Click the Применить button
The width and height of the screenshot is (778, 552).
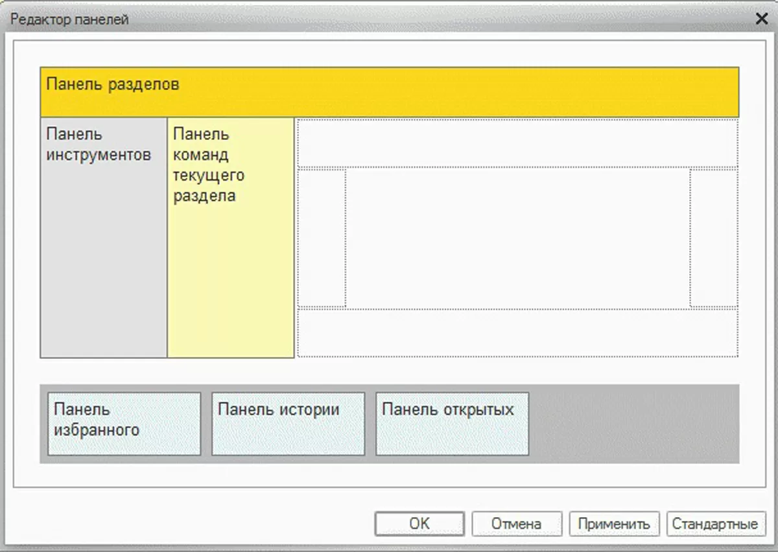tap(614, 523)
